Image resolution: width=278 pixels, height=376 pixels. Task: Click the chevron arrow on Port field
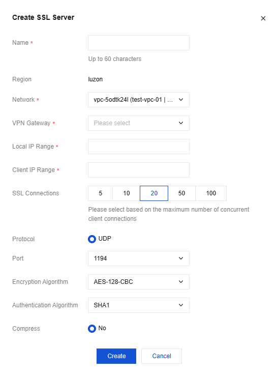pyautogui.click(x=181, y=258)
